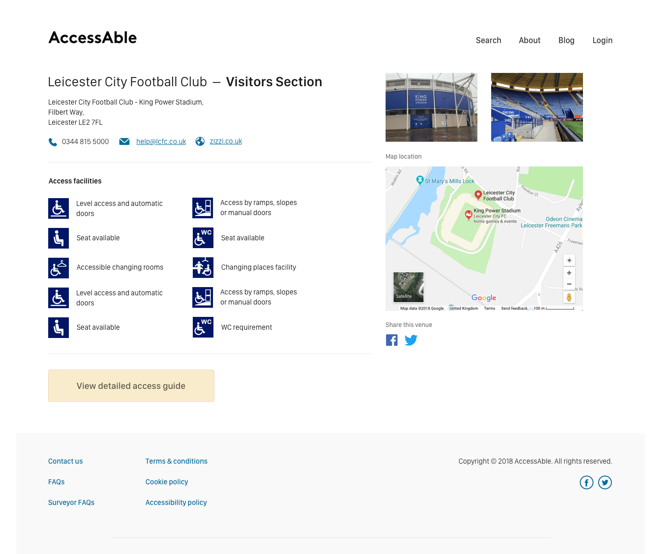The image size is (661, 554).
Task: Open the FAQs footer link
Action: click(56, 482)
